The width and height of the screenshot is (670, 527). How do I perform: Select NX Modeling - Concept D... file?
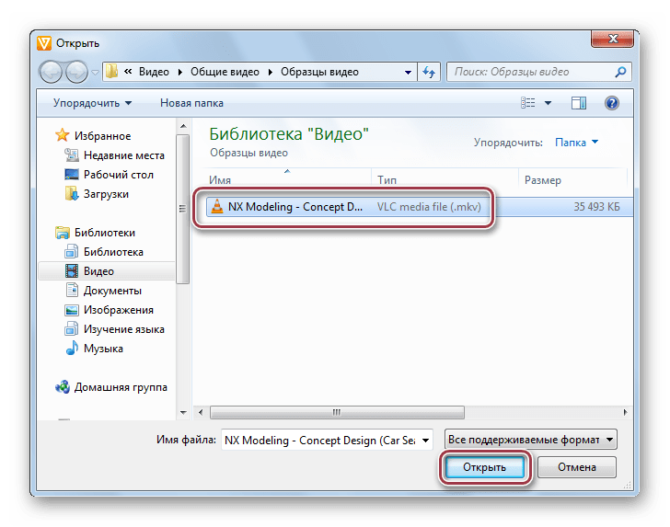click(x=295, y=207)
